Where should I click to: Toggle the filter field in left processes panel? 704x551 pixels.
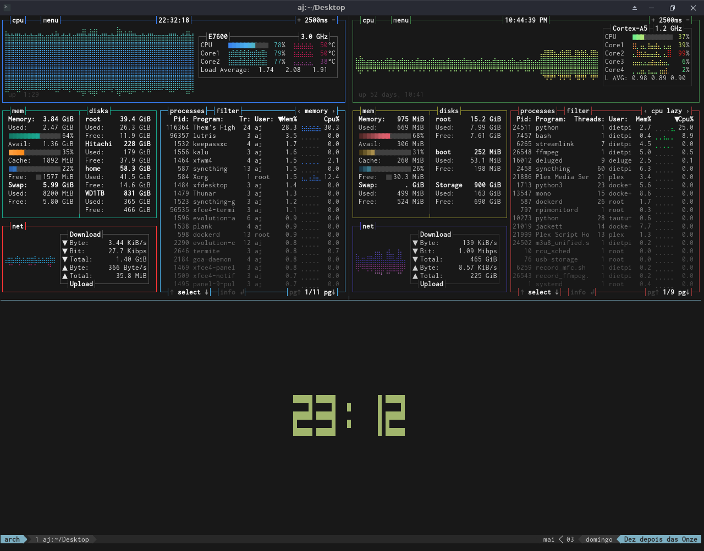coord(228,110)
